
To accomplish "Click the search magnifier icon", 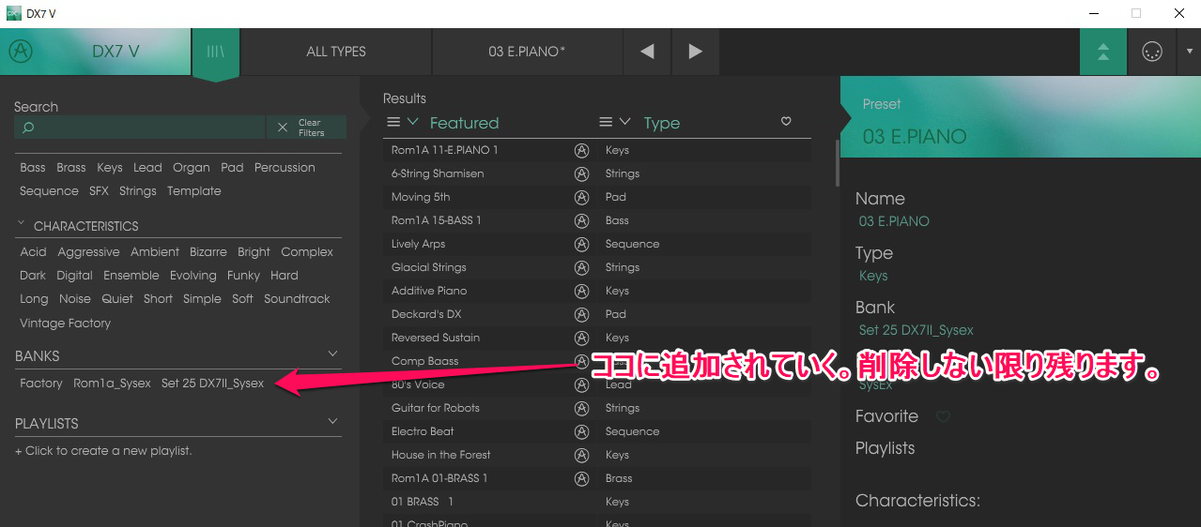I will coord(28,128).
